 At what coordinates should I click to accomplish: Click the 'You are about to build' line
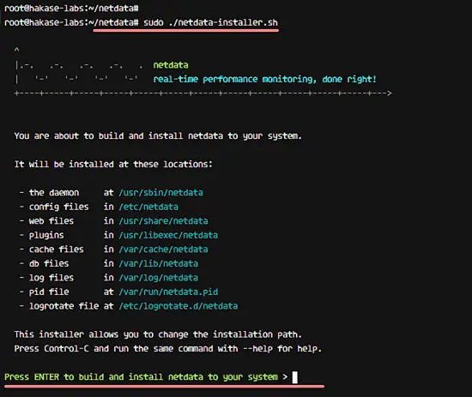pos(158,136)
